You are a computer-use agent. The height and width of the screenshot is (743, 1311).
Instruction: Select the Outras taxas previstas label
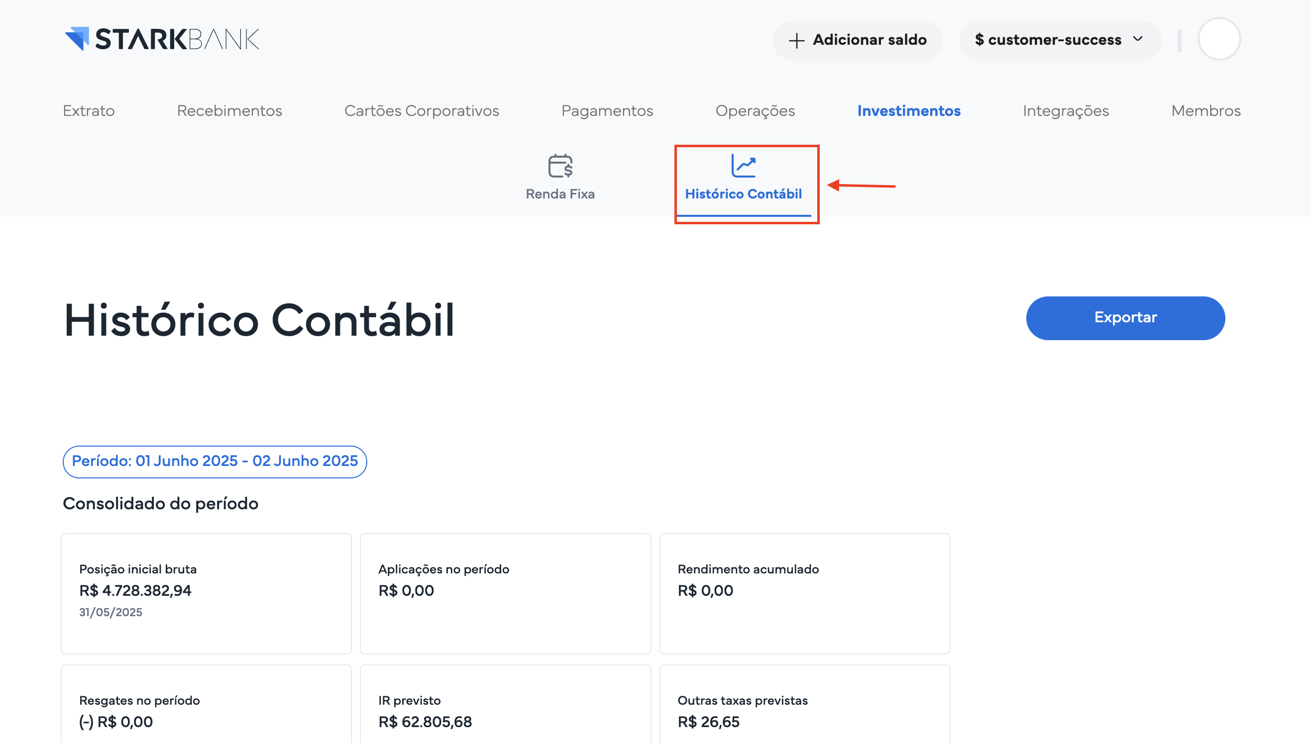click(742, 700)
